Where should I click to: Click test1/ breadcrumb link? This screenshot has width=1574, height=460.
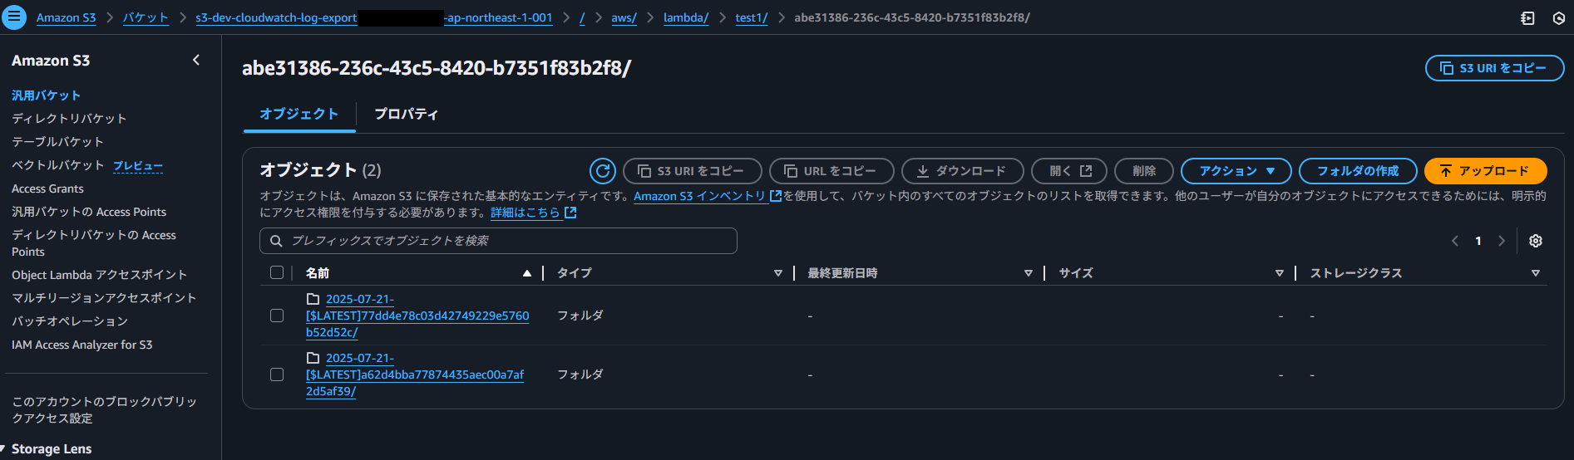click(752, 17)
